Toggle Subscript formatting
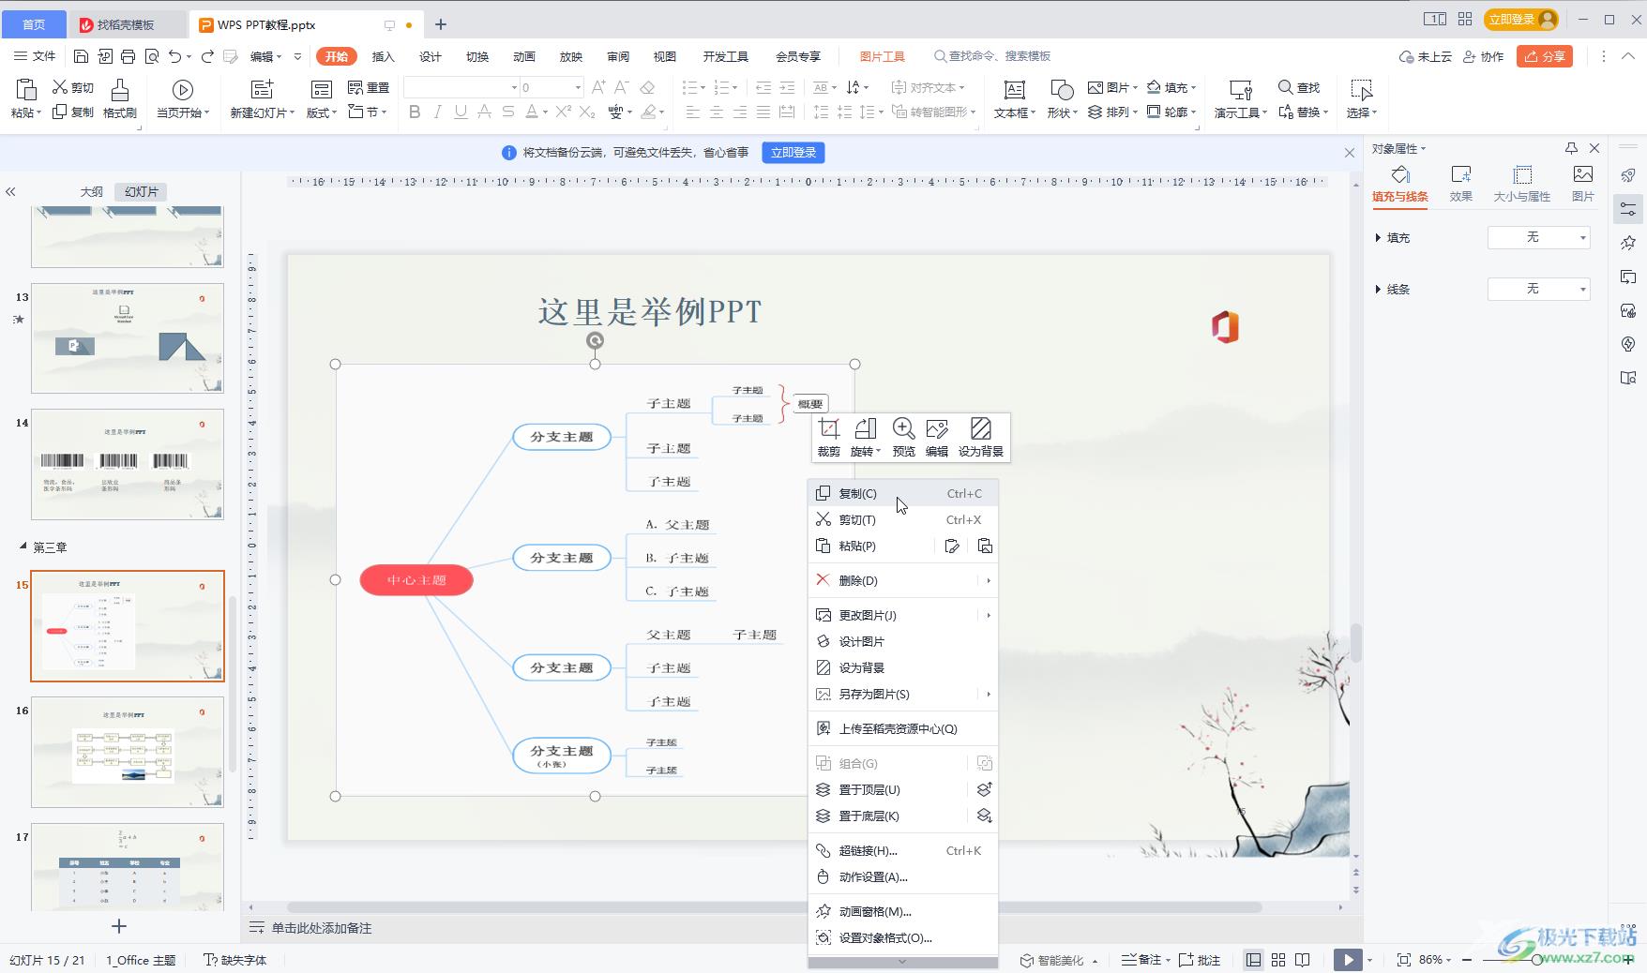This screenshot has height=973, width=1647. [x=587, y=112]
